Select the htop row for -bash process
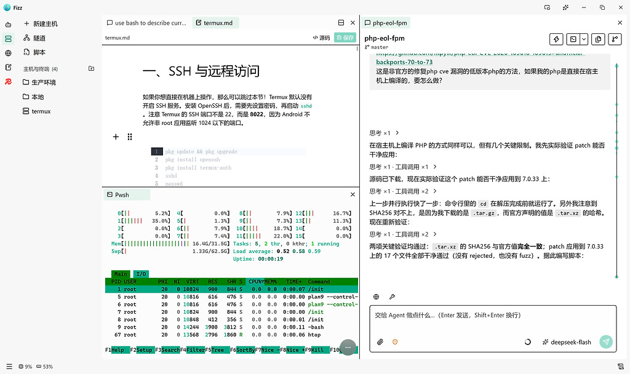630x374 pixels. (231, 327)
